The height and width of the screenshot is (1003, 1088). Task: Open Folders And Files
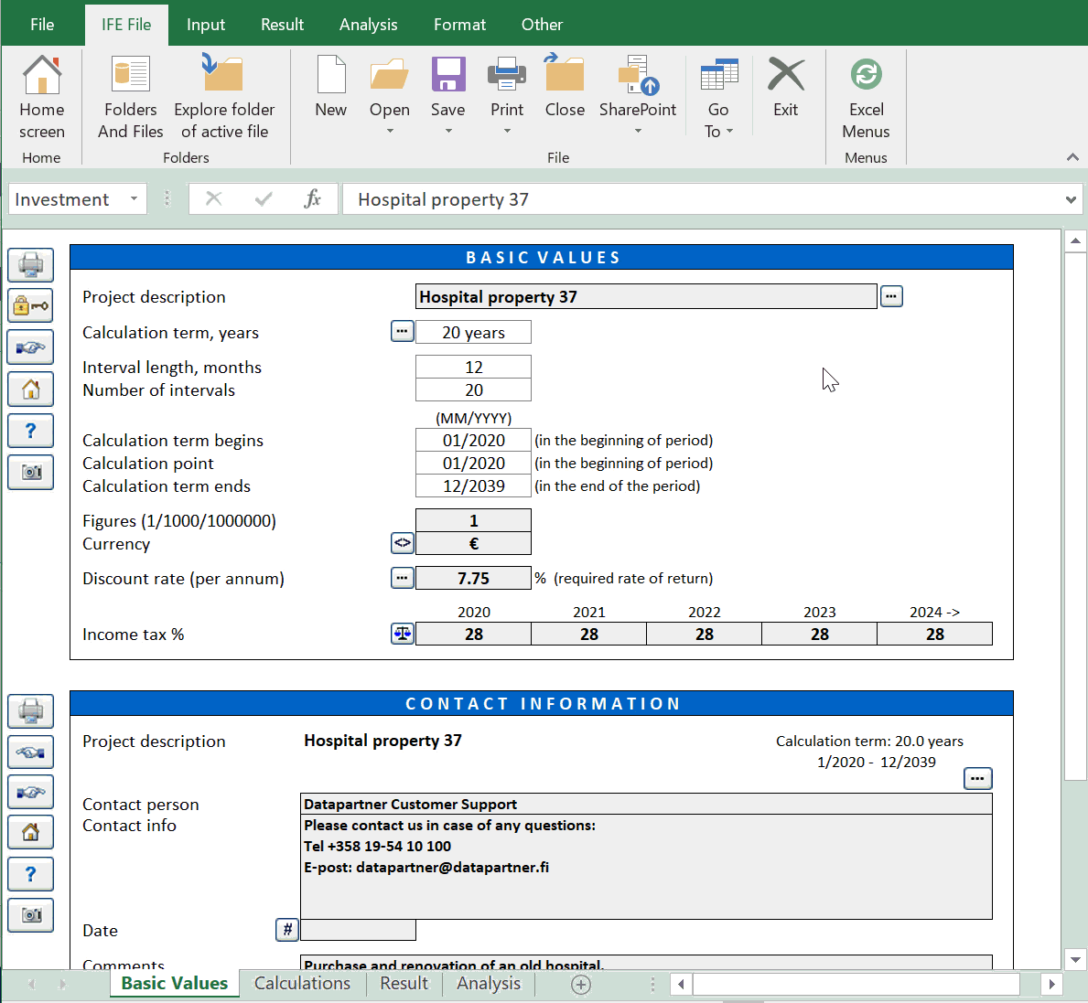(x=131, y=97)
